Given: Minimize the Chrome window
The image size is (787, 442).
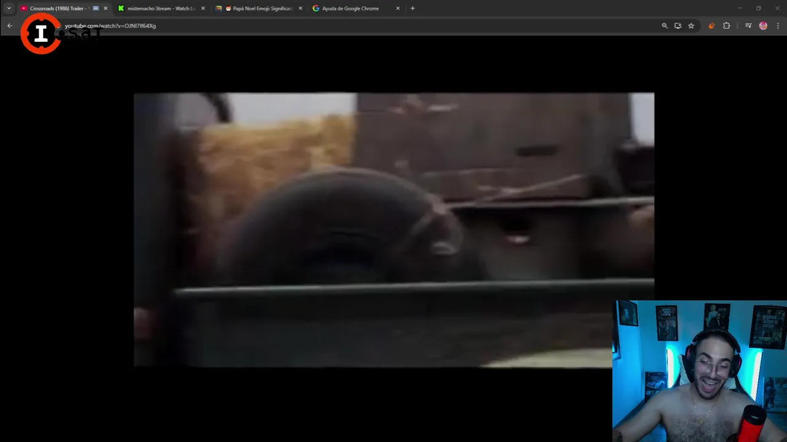Looking at the screenshot, I should (x=740, y=8).
